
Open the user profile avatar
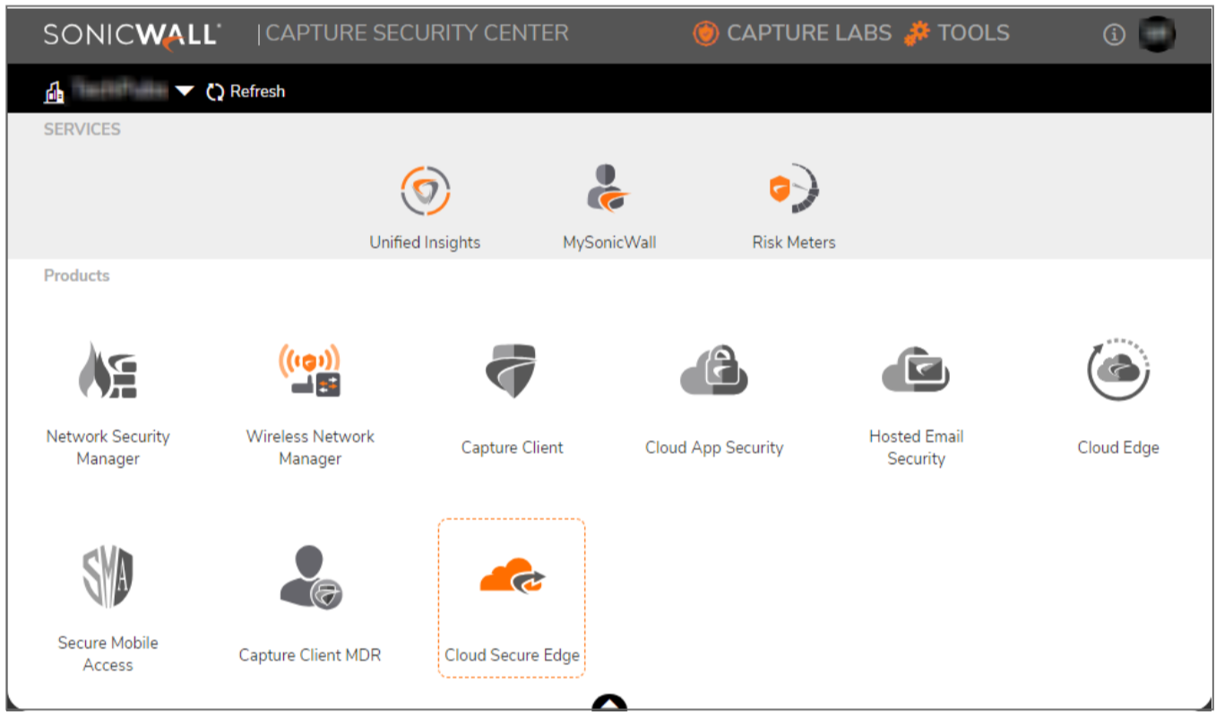coord(1156,35)
